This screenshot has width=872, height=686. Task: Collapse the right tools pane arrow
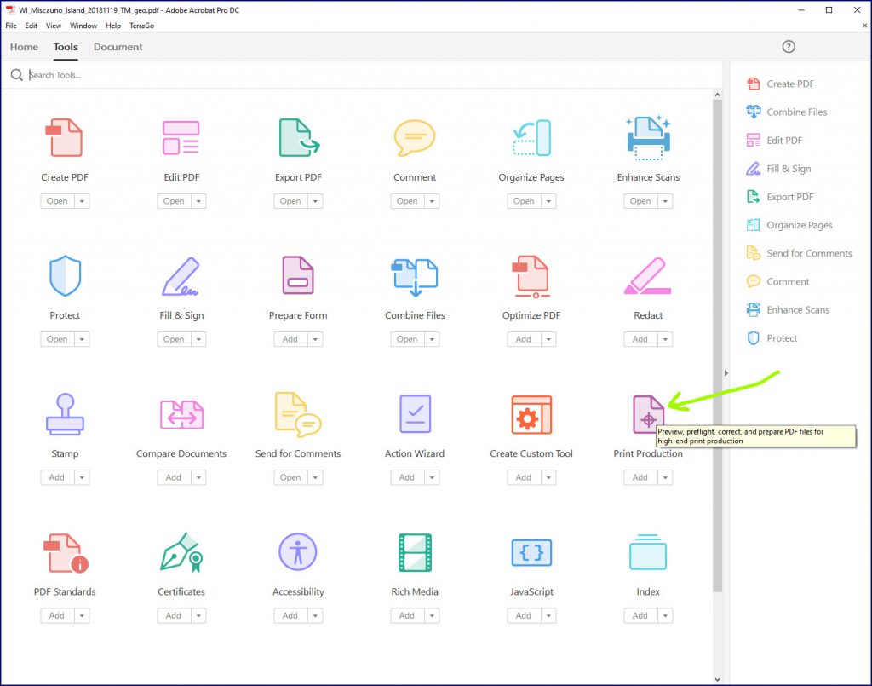(x=726, y=372)
